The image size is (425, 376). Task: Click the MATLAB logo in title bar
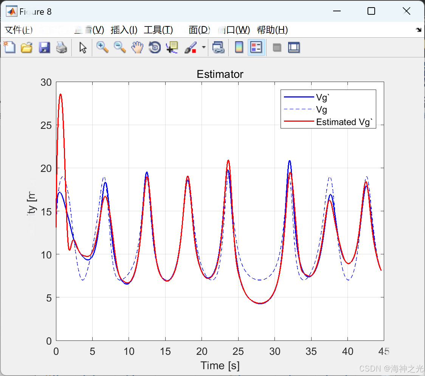point(12,11)
